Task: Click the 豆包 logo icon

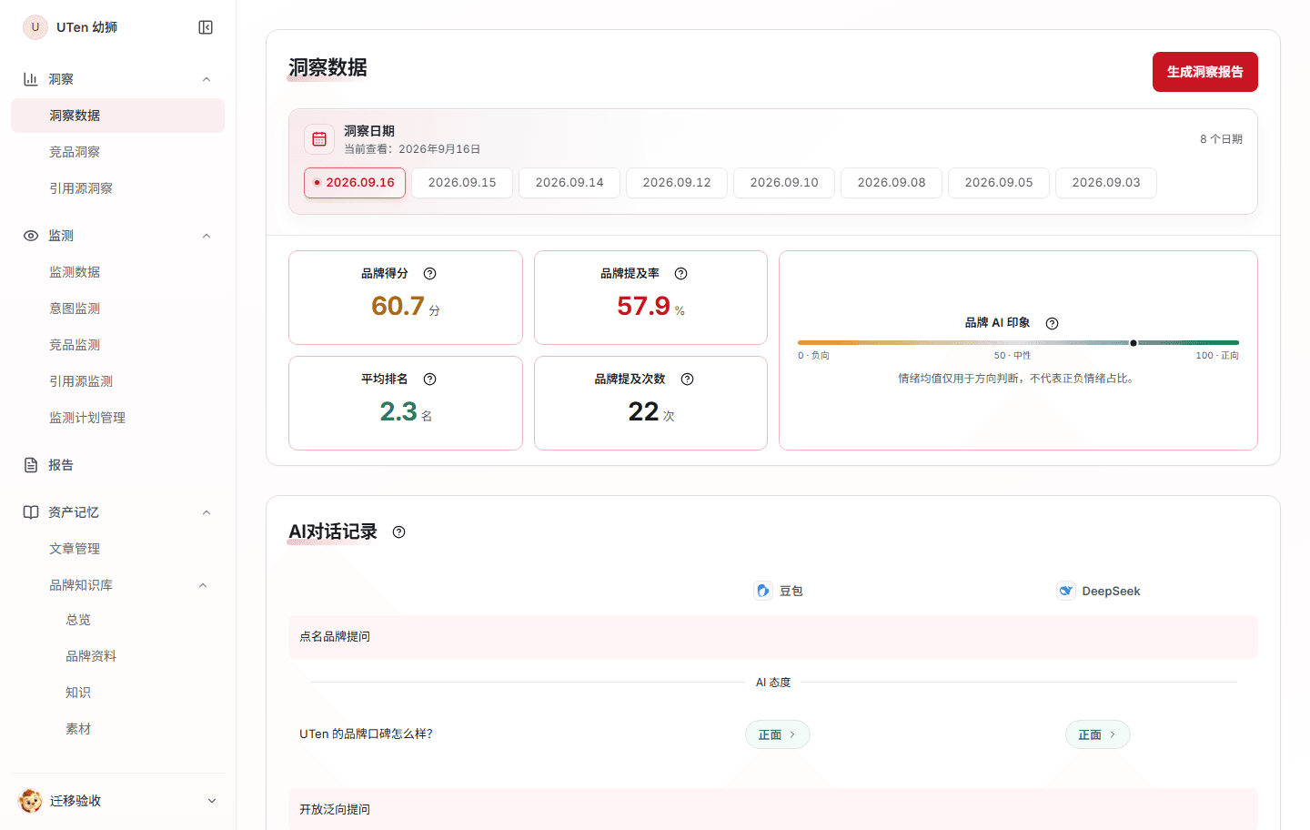Action: pyautogui.click(x=763, y=591)
